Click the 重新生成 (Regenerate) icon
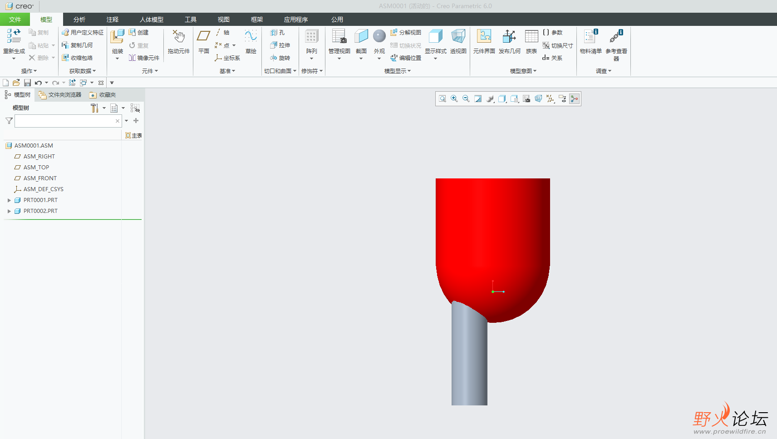777x439 pixels. [x=14, y=36]
